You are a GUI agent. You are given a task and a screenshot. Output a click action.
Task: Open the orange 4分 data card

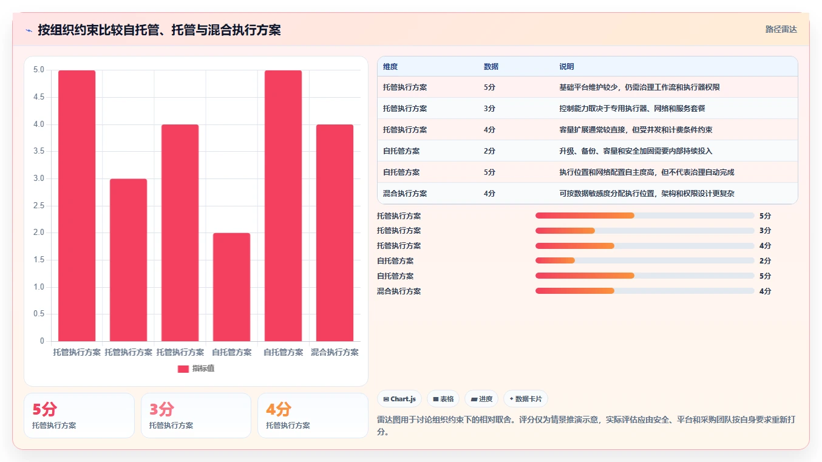click(x=313, y=416)
